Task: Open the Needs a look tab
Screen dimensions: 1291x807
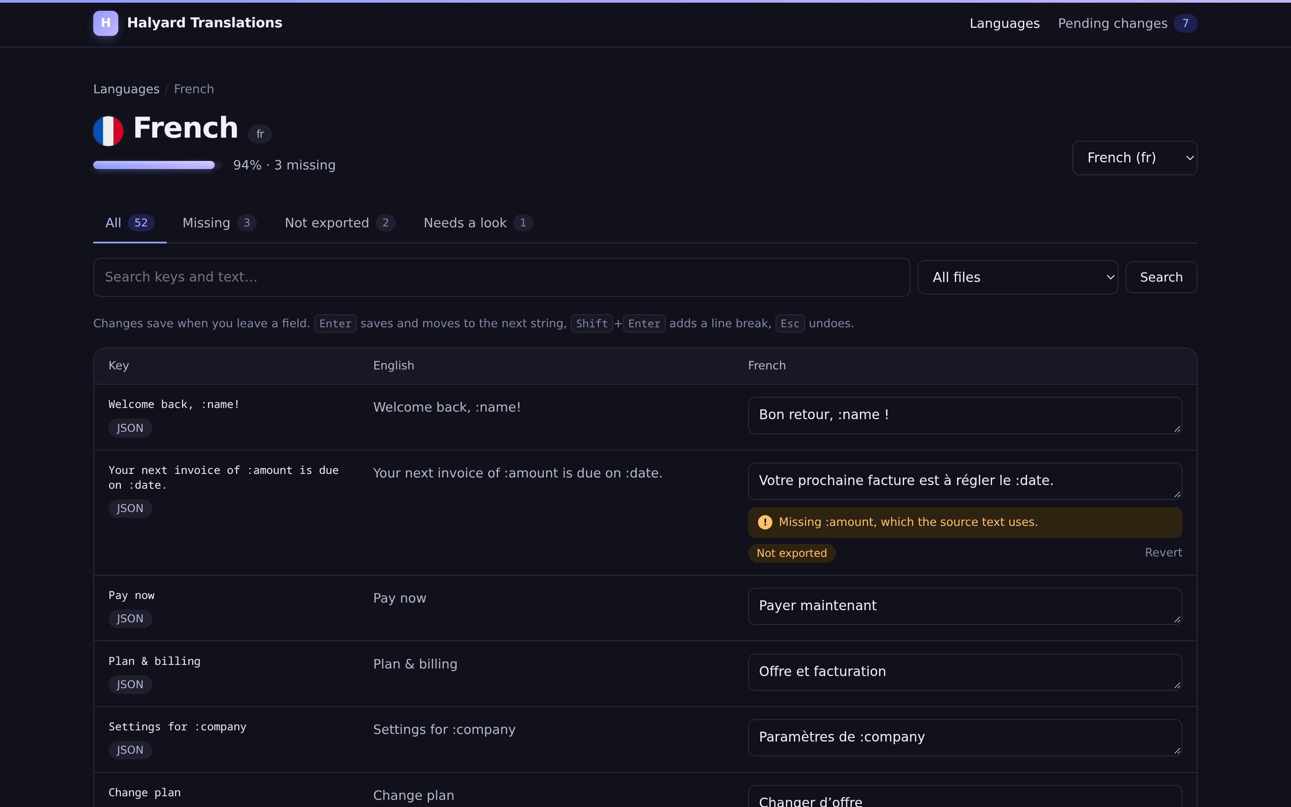Action: coord(478,223)
